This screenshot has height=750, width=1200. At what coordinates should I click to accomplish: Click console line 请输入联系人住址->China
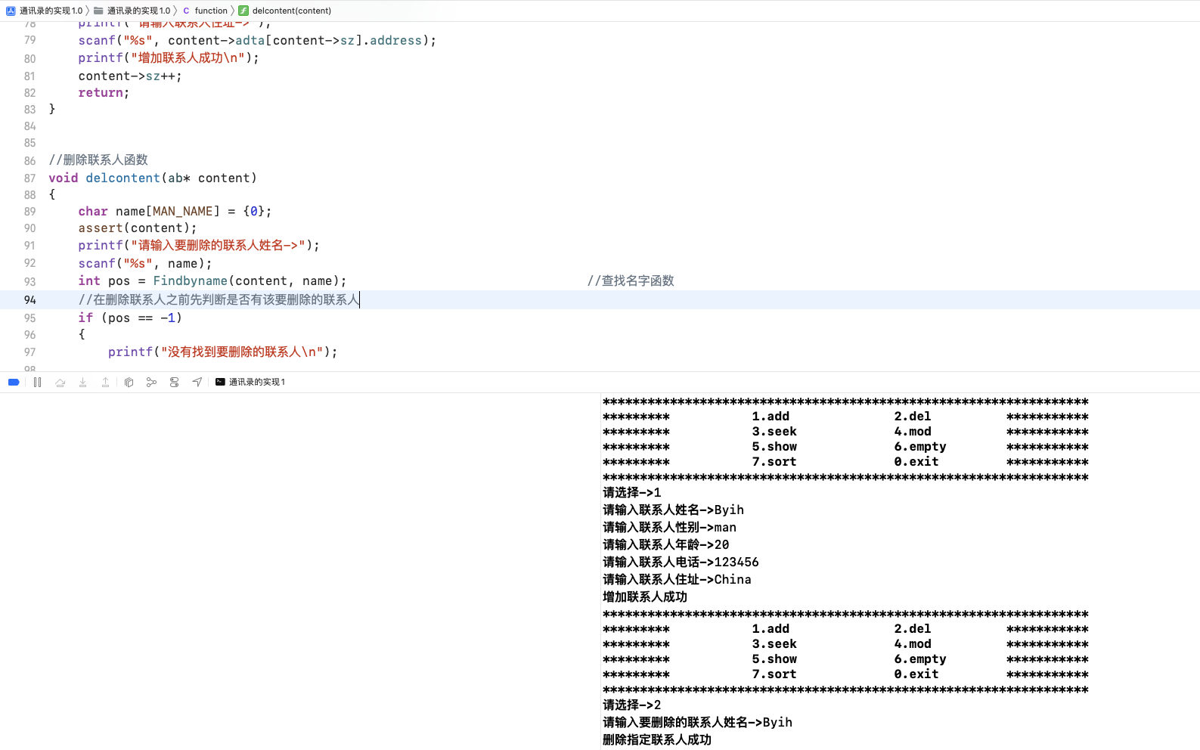[x=677, y=580]
